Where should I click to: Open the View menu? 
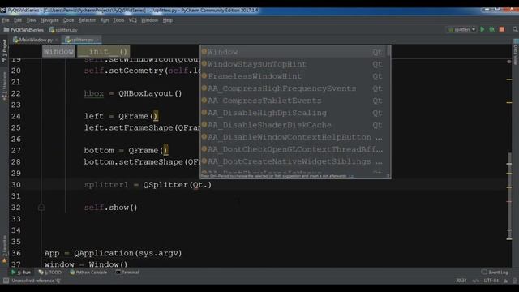coord(31,20)
